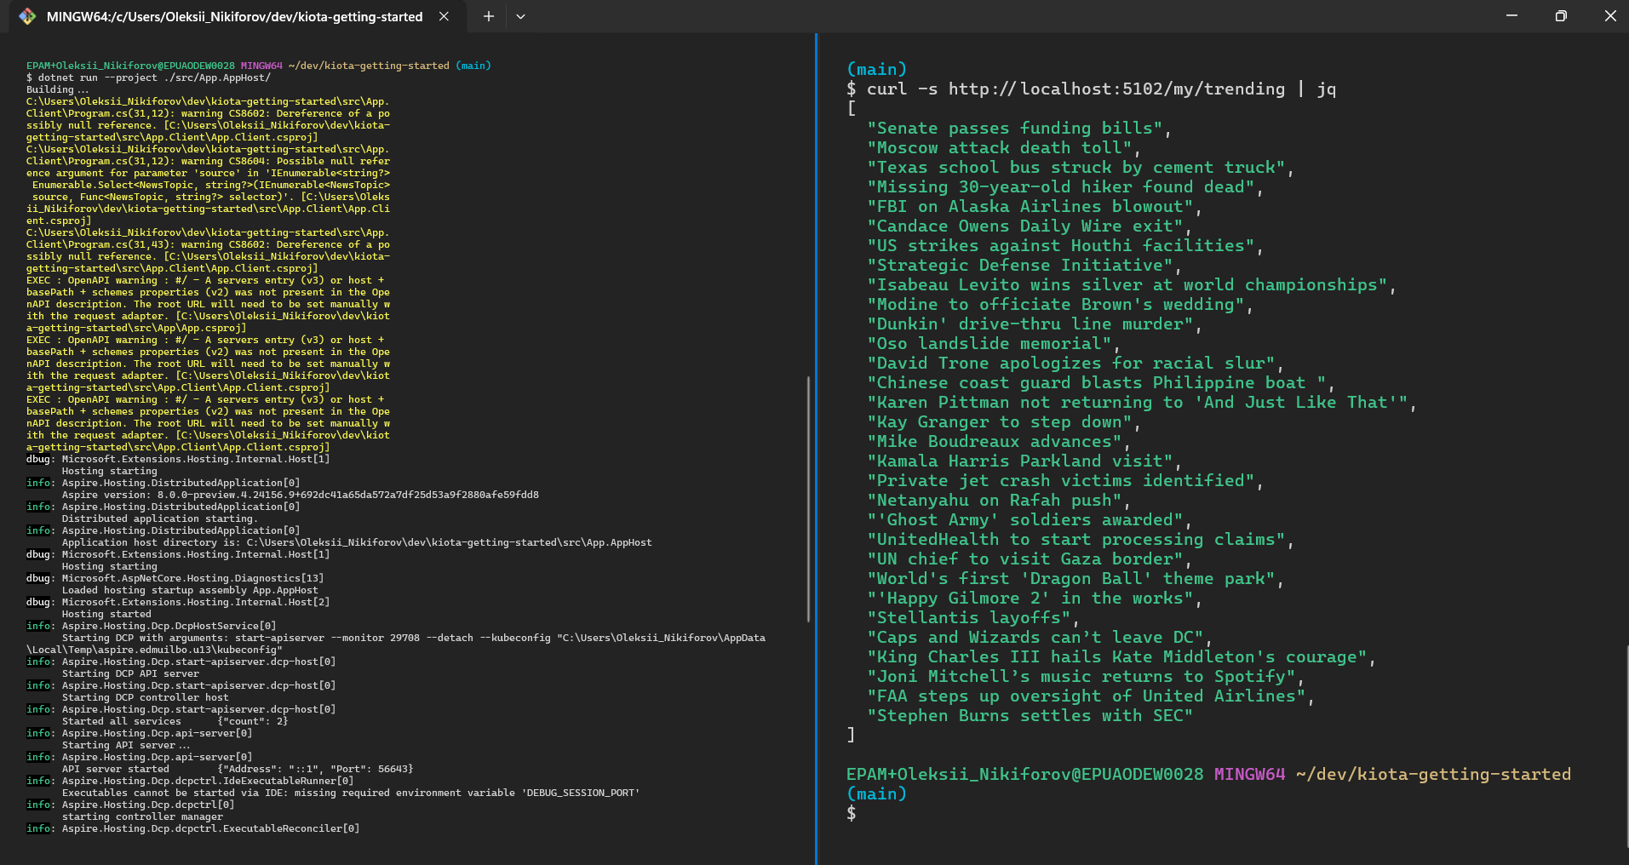Click "UnitedHealth to start processing claims" entry

click(x=1080, y=539)
